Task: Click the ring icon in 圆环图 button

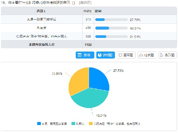Action: coord(120,55)
